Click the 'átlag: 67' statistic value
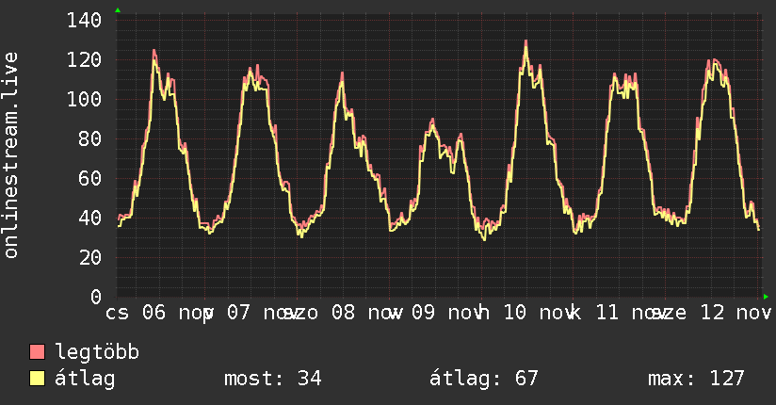The image size is (776, 405). [x=483, y=379]
